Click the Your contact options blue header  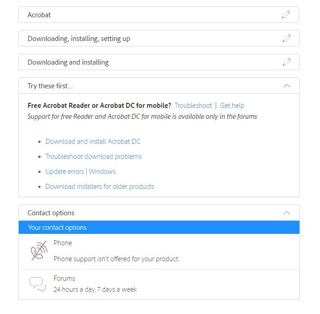(159, 227)
